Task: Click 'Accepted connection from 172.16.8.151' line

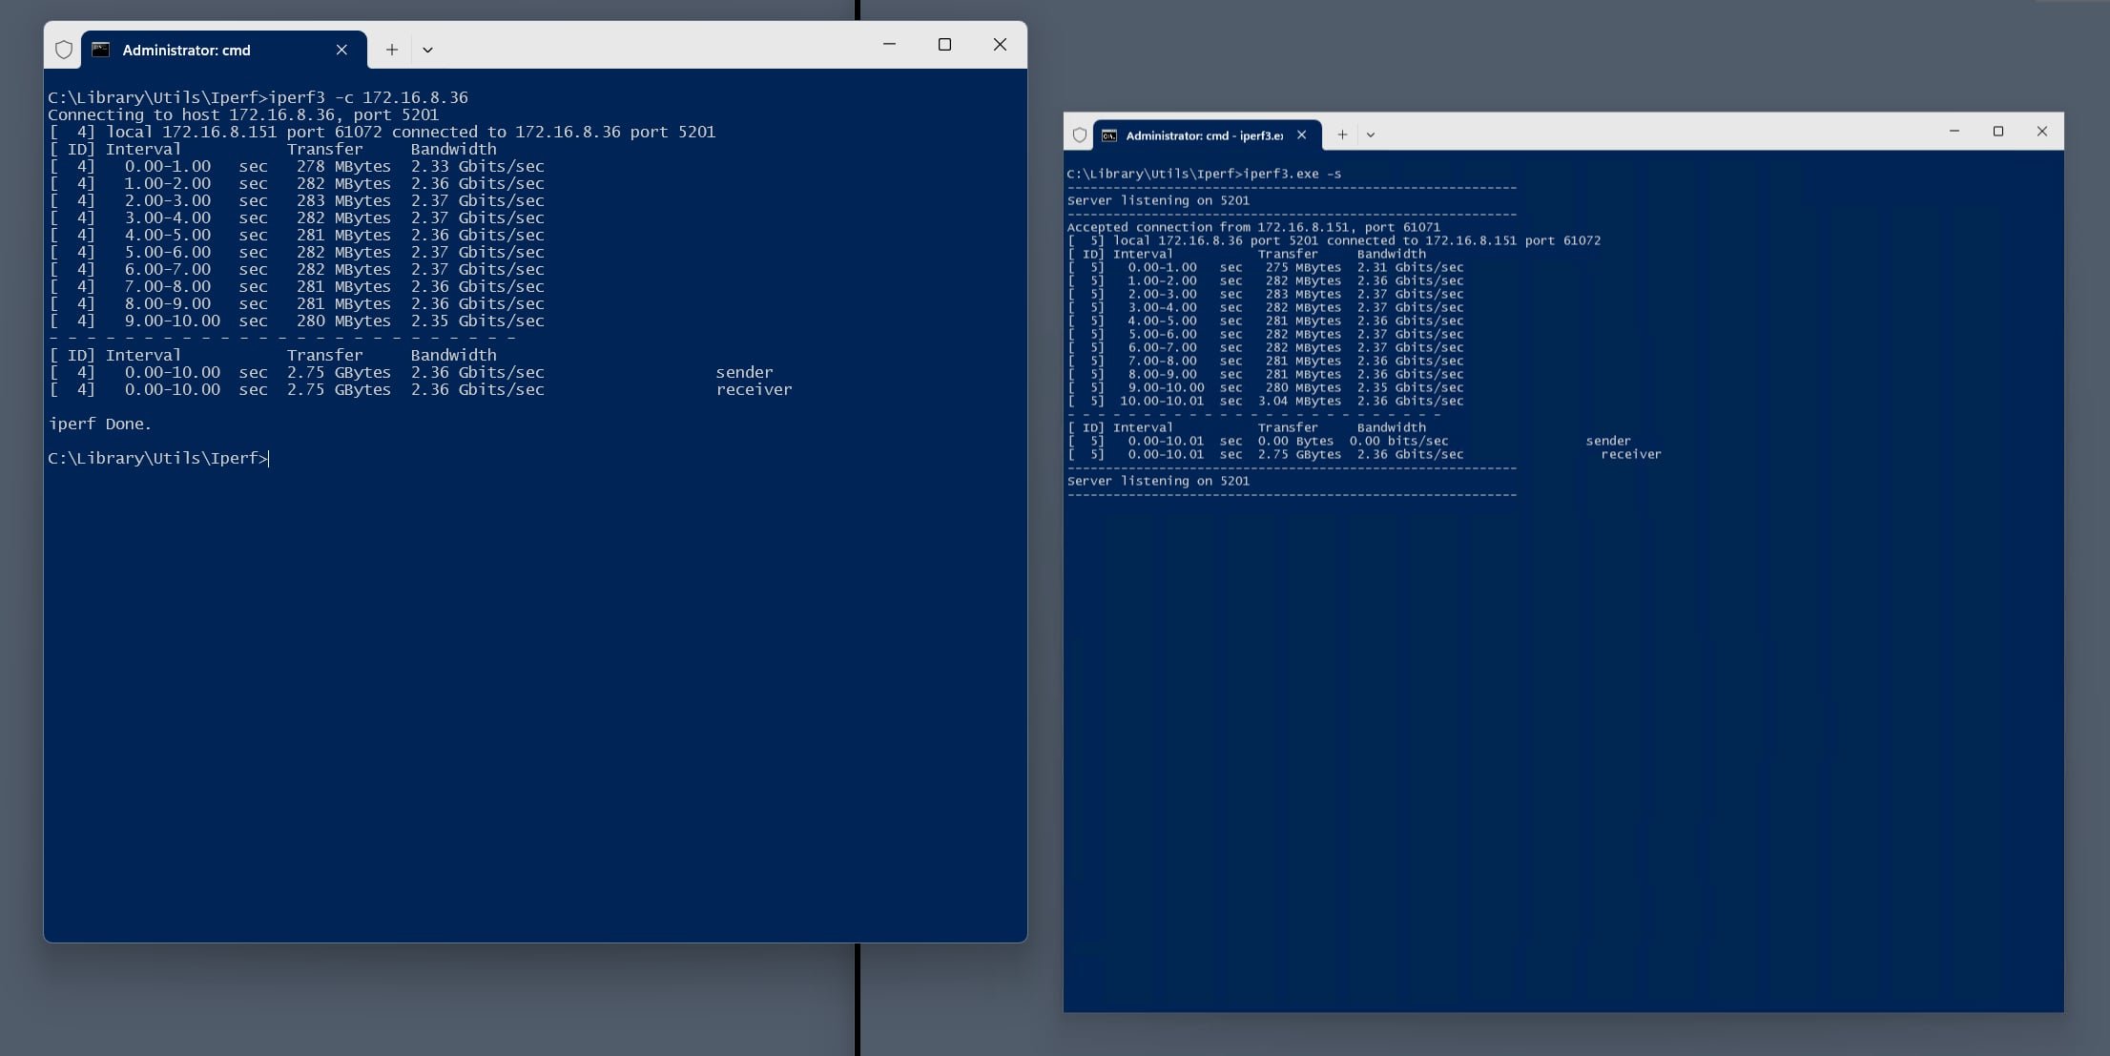Action: coord(1253,227)
